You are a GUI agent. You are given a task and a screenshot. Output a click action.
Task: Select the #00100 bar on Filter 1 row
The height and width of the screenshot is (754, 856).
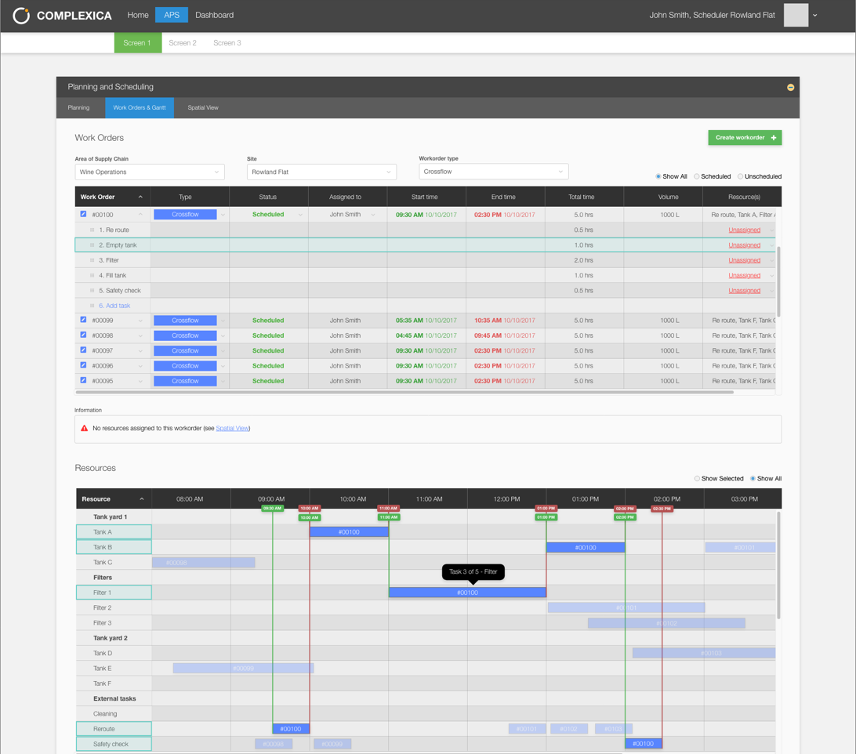click(467, 592)
